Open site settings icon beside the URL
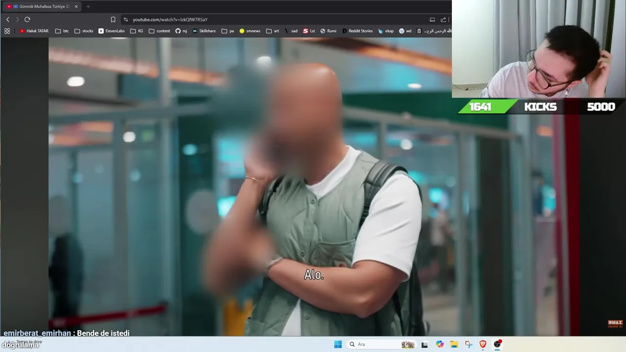Image resolution: width=626 pixels, height=352 pixels. click(x=126, y=20)
